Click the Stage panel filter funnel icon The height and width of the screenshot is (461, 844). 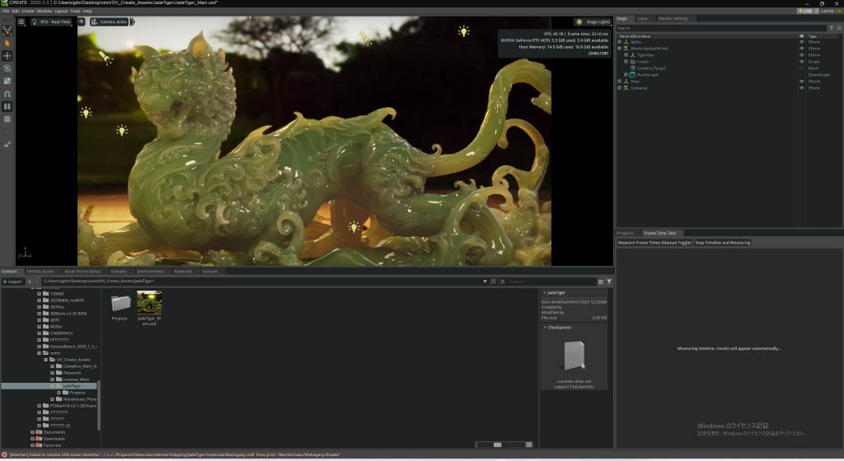click(x=831, y=28)
